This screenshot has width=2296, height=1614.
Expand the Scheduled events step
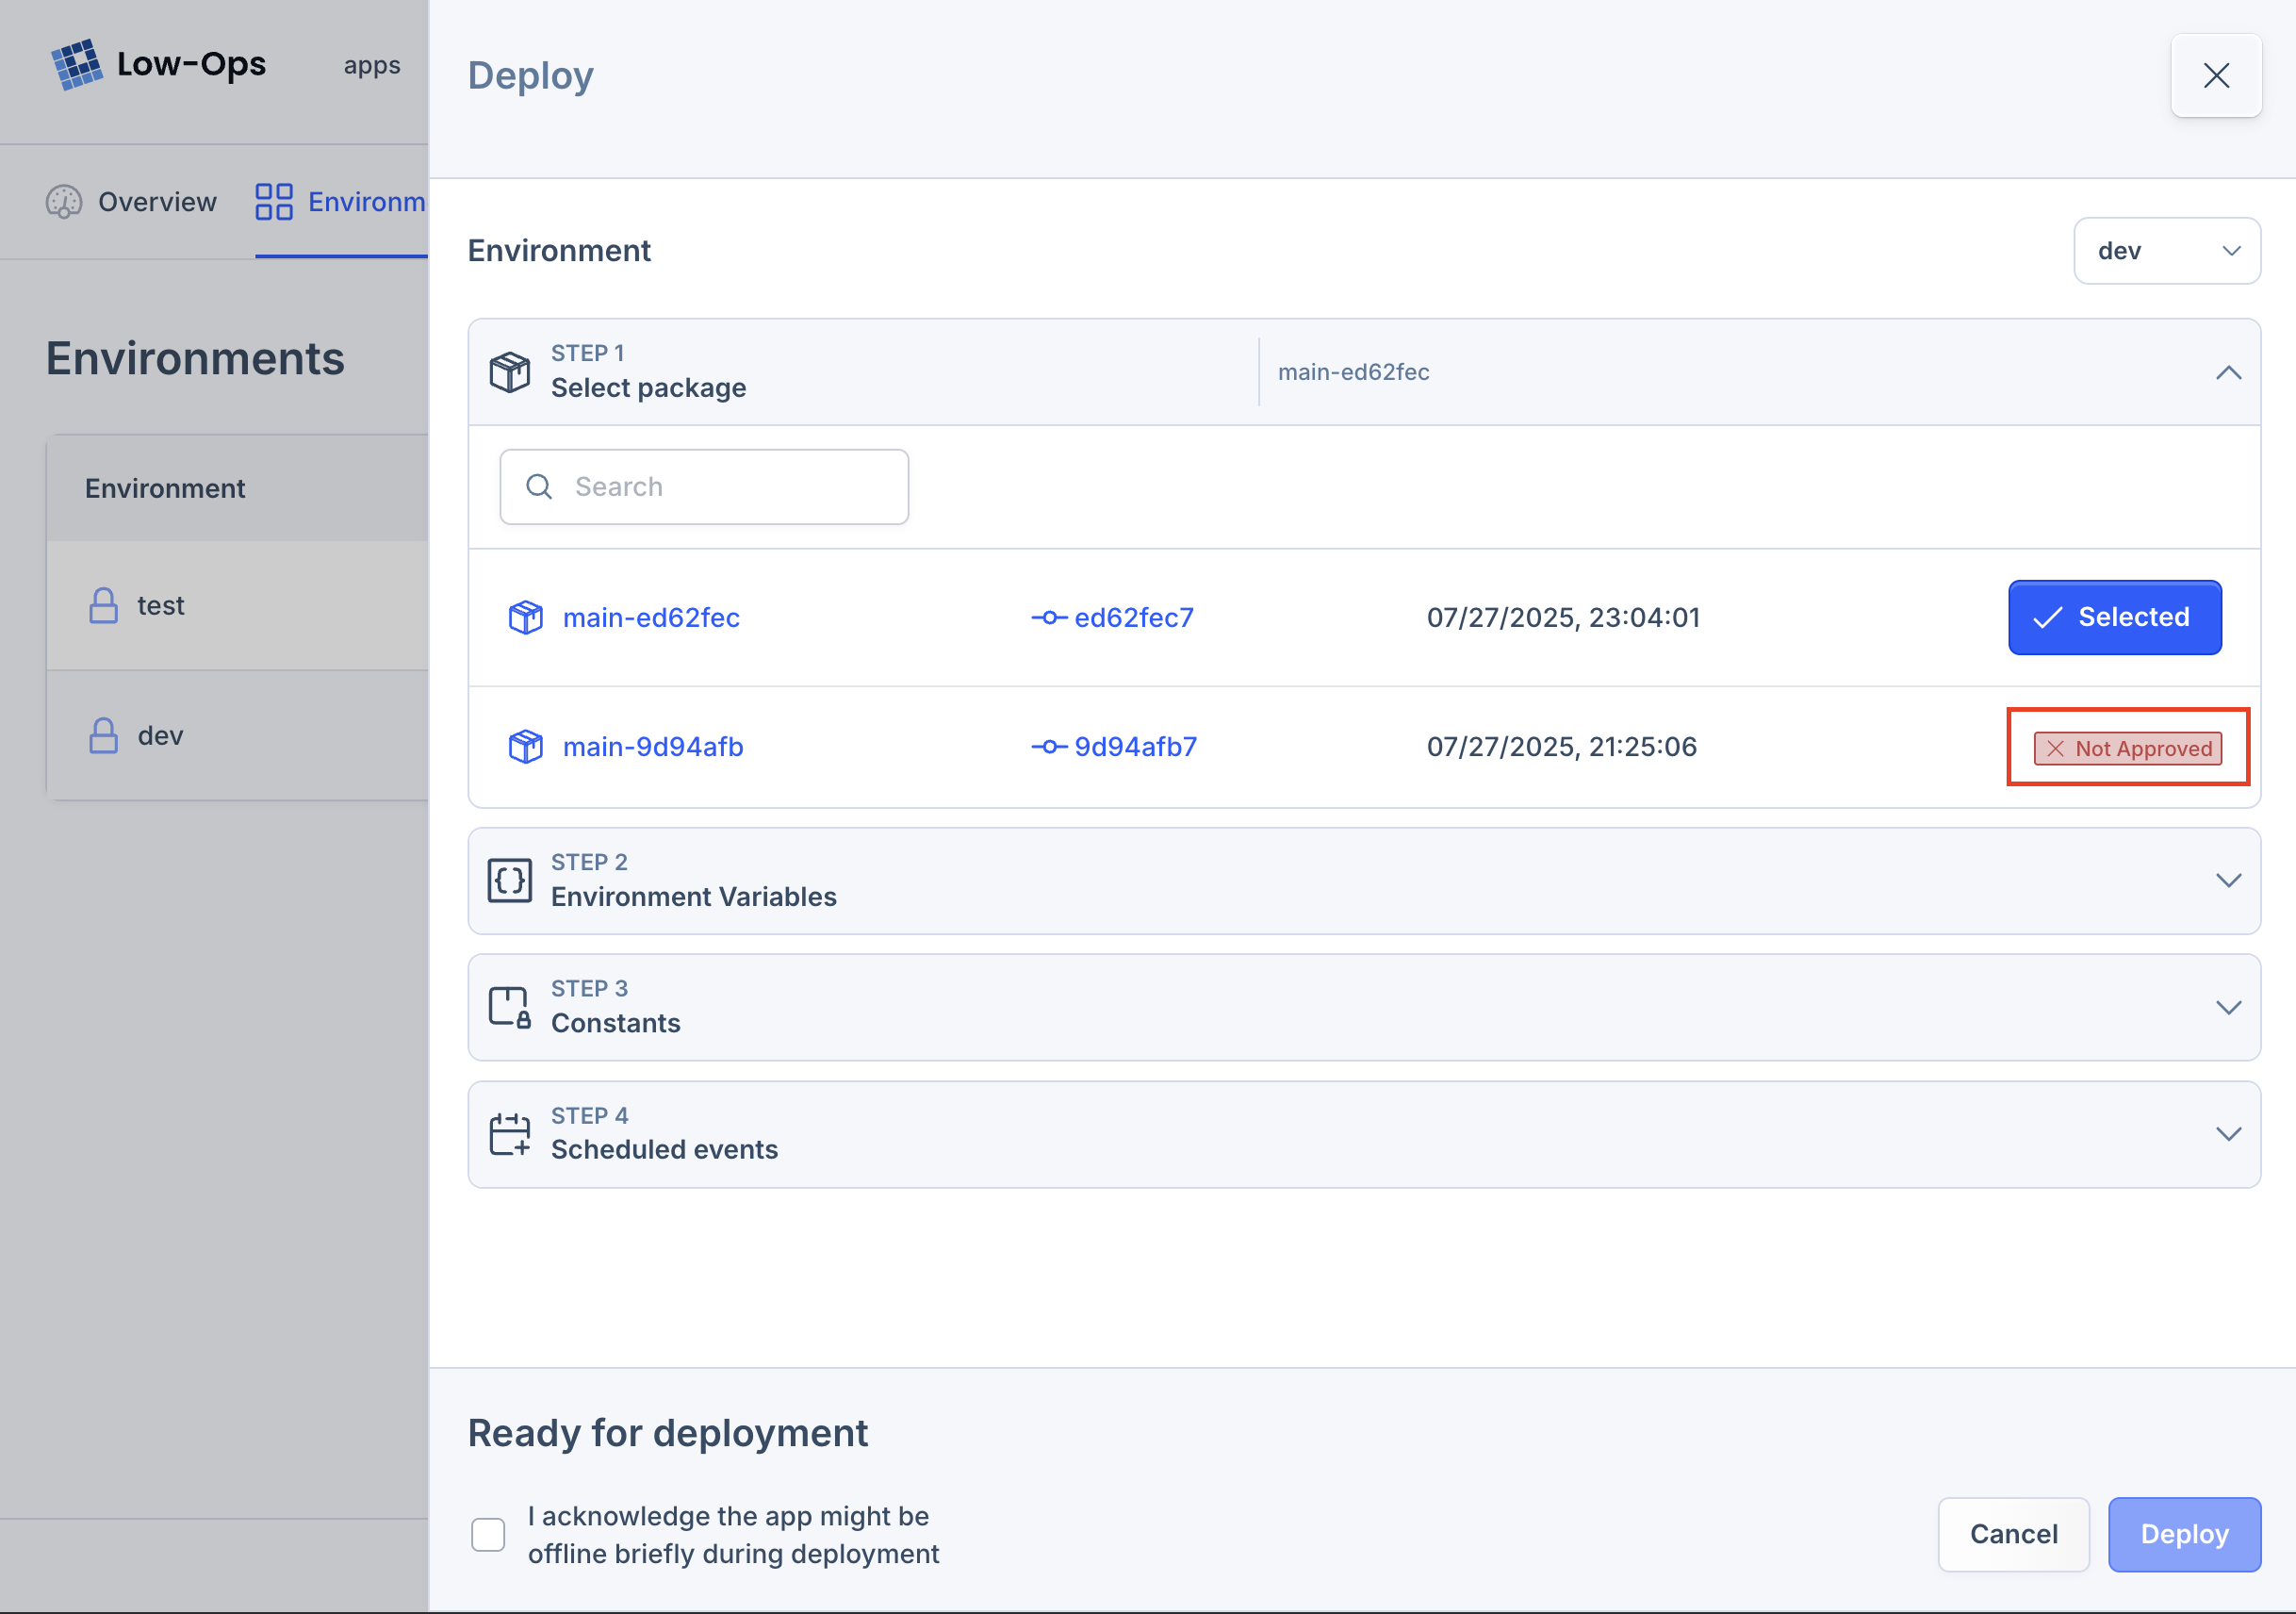(x=2228, y=1134)
